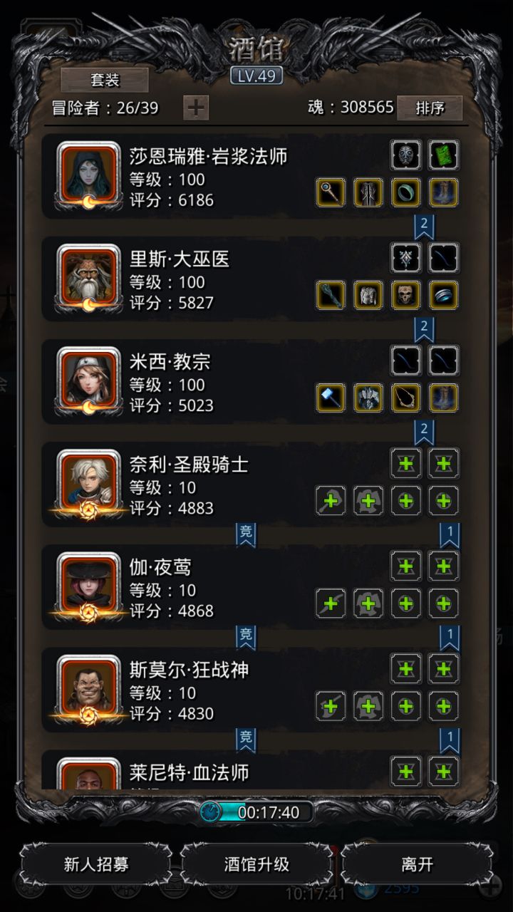Click the staff weapon icon of 莎恩瑞雅·岩浆法师

pos(331,192)
